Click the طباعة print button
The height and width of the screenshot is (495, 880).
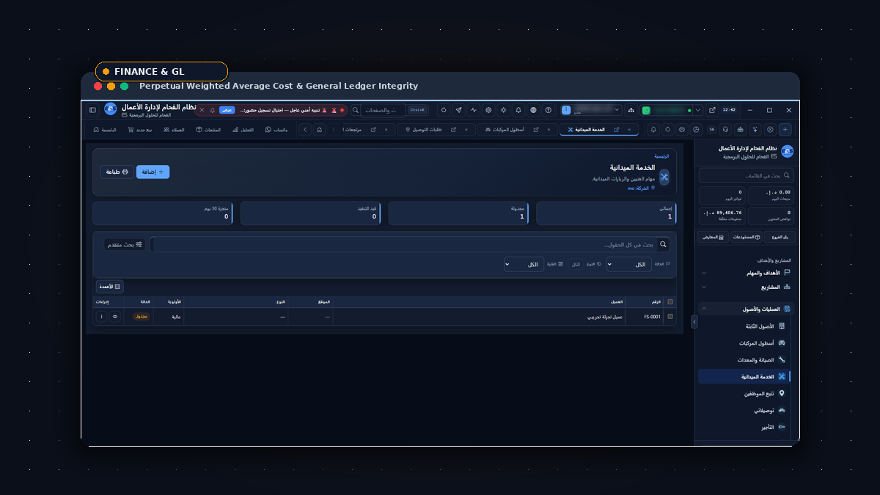click(x=117, y=172)
